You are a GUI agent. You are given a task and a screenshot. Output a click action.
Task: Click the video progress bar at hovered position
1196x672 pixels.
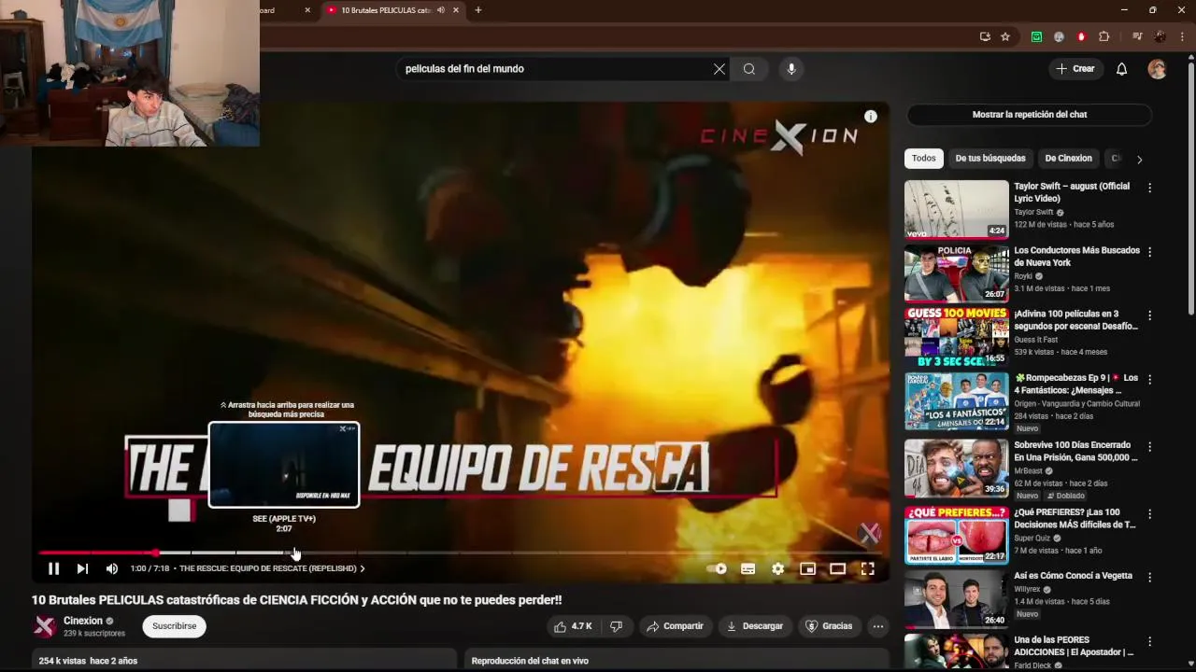[293, 553]
